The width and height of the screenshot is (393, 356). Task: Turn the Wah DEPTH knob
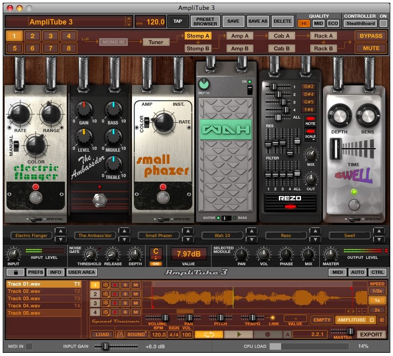coord(204,84)
